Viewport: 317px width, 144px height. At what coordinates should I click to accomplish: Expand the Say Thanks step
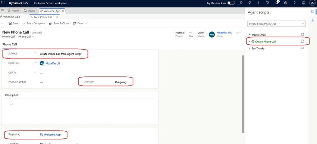pyautogui.click(x=249, y=48)
